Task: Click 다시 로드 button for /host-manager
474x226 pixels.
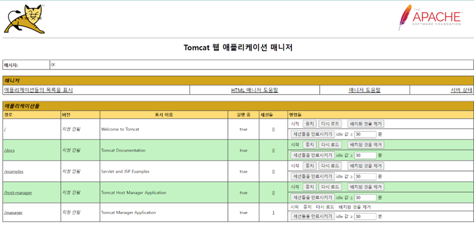Action: click(330, 187)
